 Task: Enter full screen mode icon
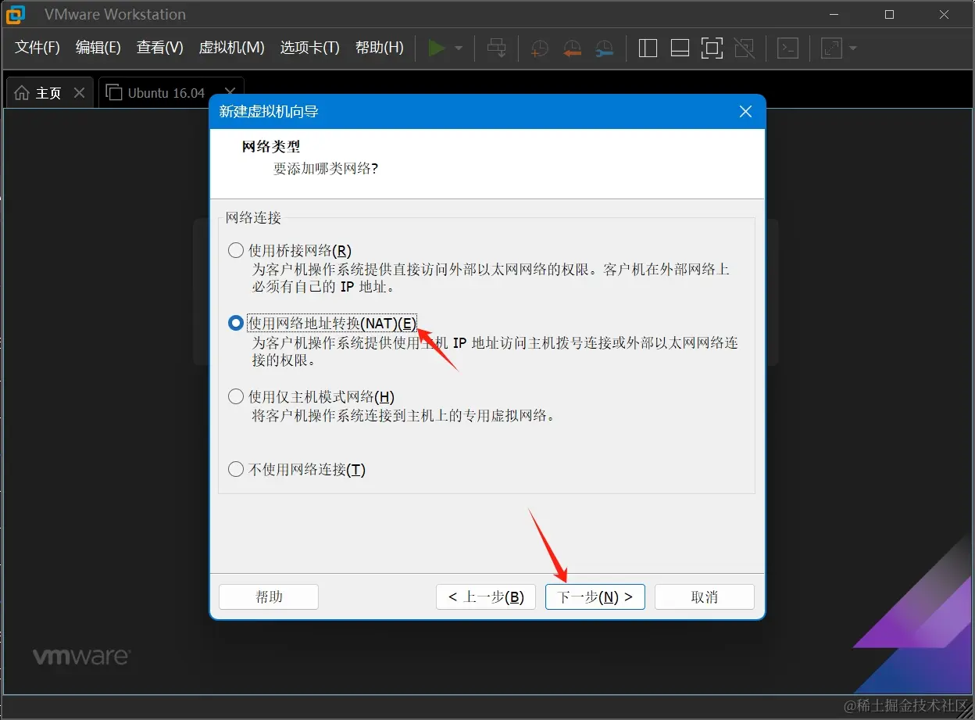712,48
